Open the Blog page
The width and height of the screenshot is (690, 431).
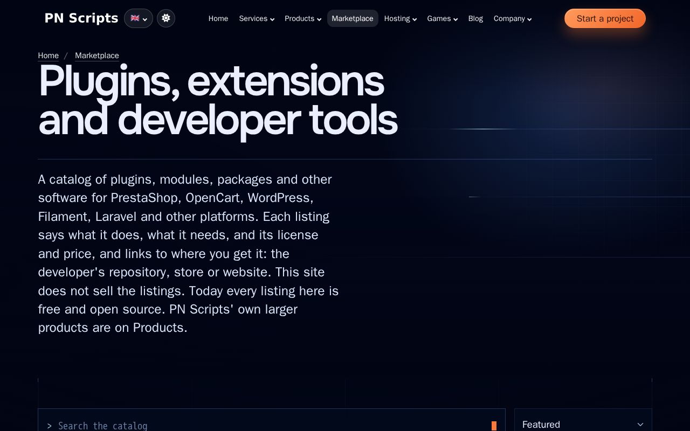[475, 18]
